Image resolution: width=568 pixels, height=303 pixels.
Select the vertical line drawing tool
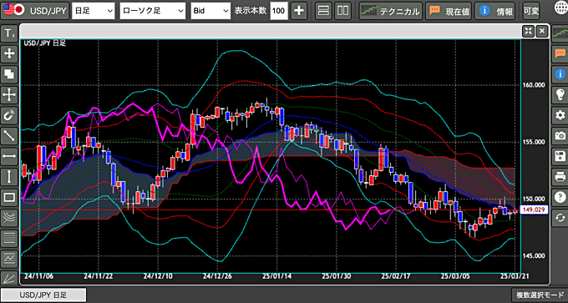coord(9,177)
